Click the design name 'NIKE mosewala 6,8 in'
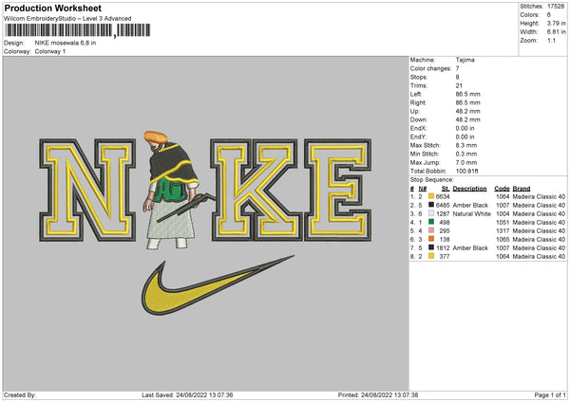Image resolution: width=570 pixels, height=402 pixels. [x=66, y=43]
